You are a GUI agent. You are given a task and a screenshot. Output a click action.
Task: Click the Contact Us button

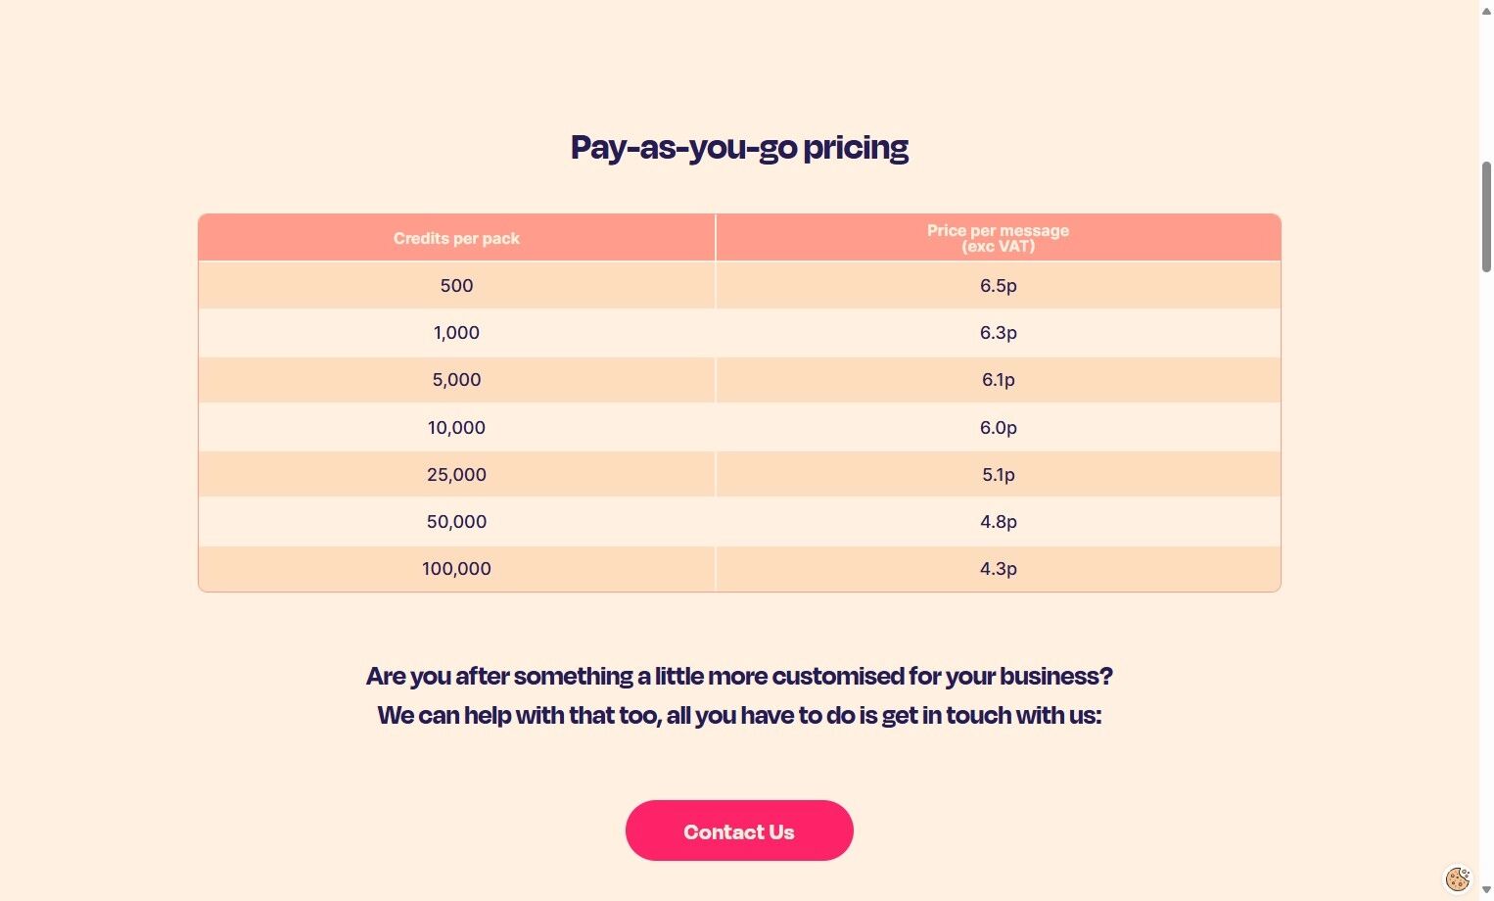point(739,831)
